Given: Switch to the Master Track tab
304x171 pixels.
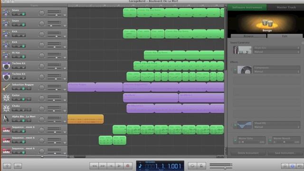Looking at the screenshot, I should tap(286, 8).
